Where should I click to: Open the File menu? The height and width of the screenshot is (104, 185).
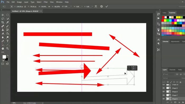click(8, 2)
